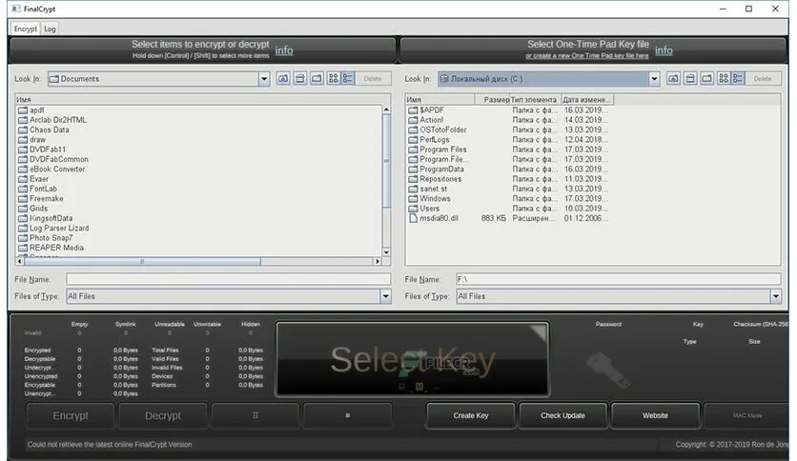This screenshot has height=461, width=797.
Task: Go to home folder in items pane
Action: point(300,78)
